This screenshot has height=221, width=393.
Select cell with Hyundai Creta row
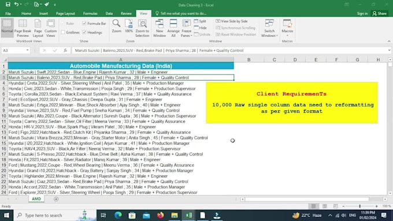(x=121, y=83)
